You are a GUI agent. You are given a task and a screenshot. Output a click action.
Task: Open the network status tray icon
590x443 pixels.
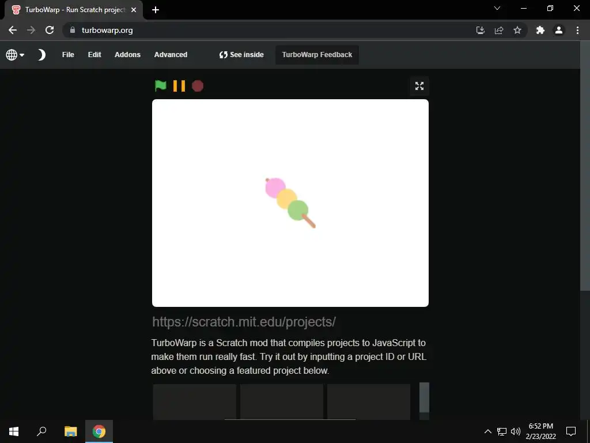pos(502,431)
